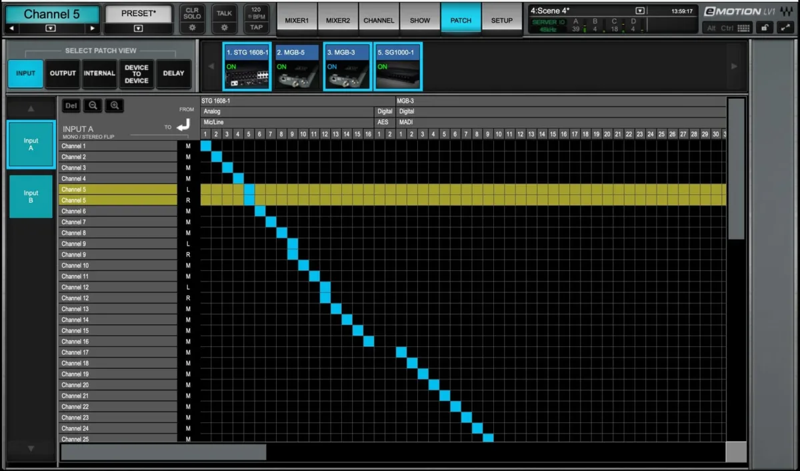Click horizontal scrollbar thumb of patch grid
Viewport: 800px width, 471px height.
point(163,452)
